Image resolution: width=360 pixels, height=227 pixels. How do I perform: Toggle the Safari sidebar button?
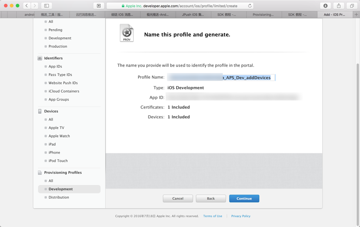click(x=46, y=6)
